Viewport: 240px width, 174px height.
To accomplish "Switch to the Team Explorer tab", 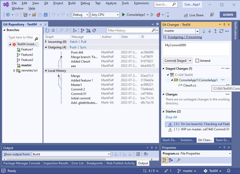I will (223, 140).
